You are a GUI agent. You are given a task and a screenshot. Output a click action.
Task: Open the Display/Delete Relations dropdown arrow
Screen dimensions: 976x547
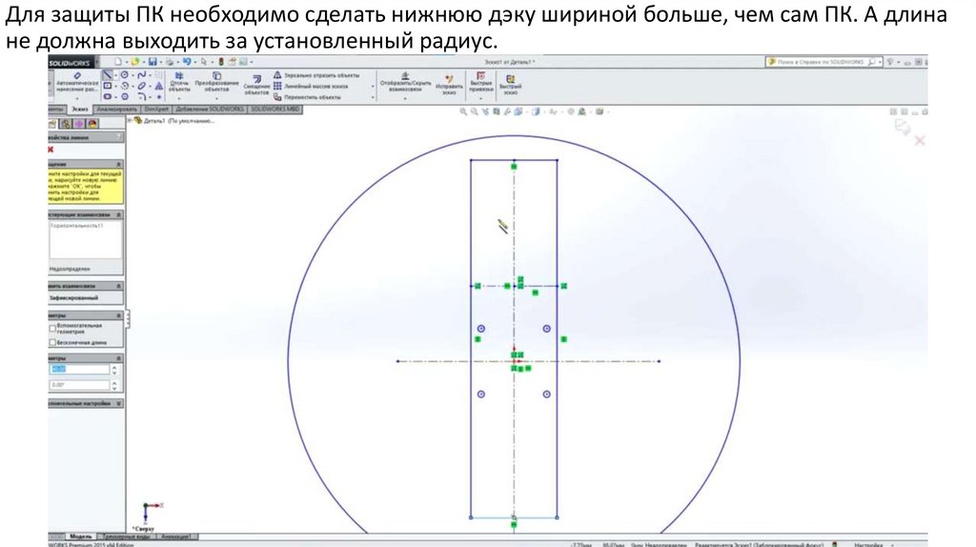[x=405, y=98]
